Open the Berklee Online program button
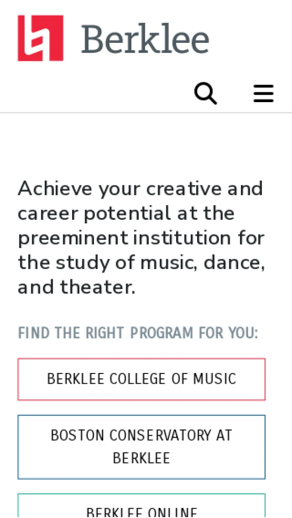Screen dimensions: 292x518 141,509
